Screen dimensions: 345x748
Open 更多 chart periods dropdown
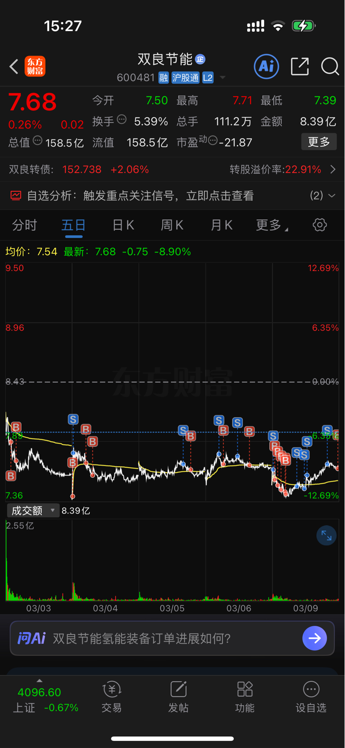[x=272, y=225]
